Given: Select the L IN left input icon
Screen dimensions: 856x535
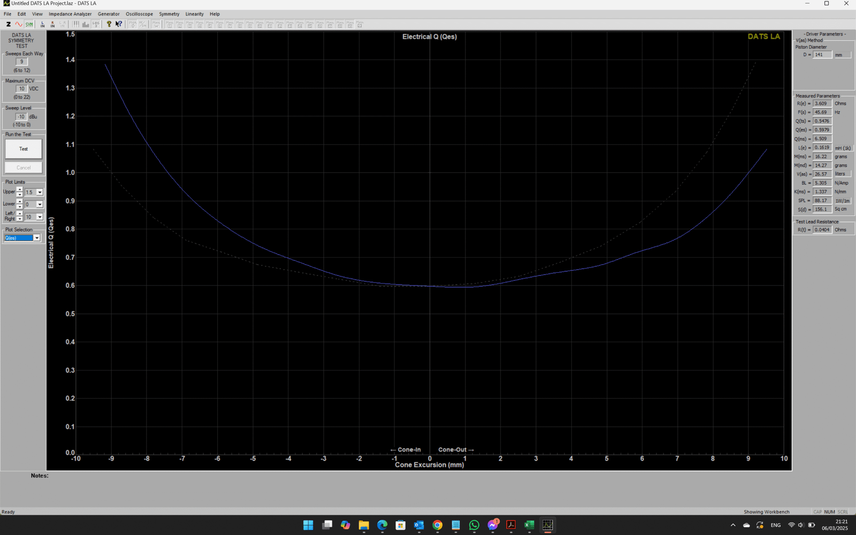Looking at the screenshot, I should 43,24.
